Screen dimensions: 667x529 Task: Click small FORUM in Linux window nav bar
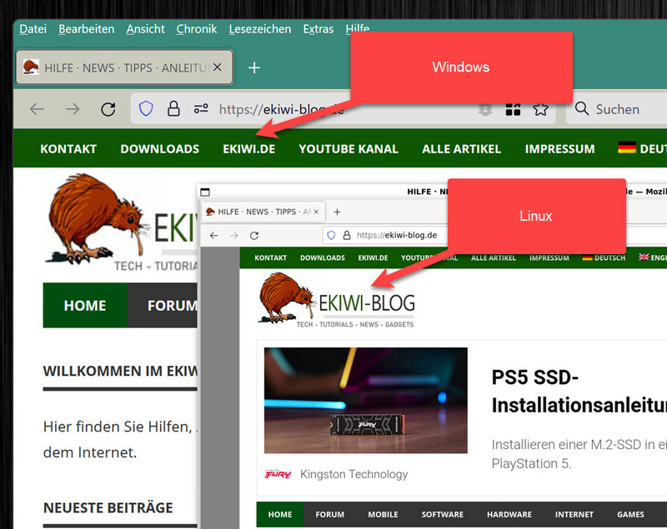tap(330, 515)
